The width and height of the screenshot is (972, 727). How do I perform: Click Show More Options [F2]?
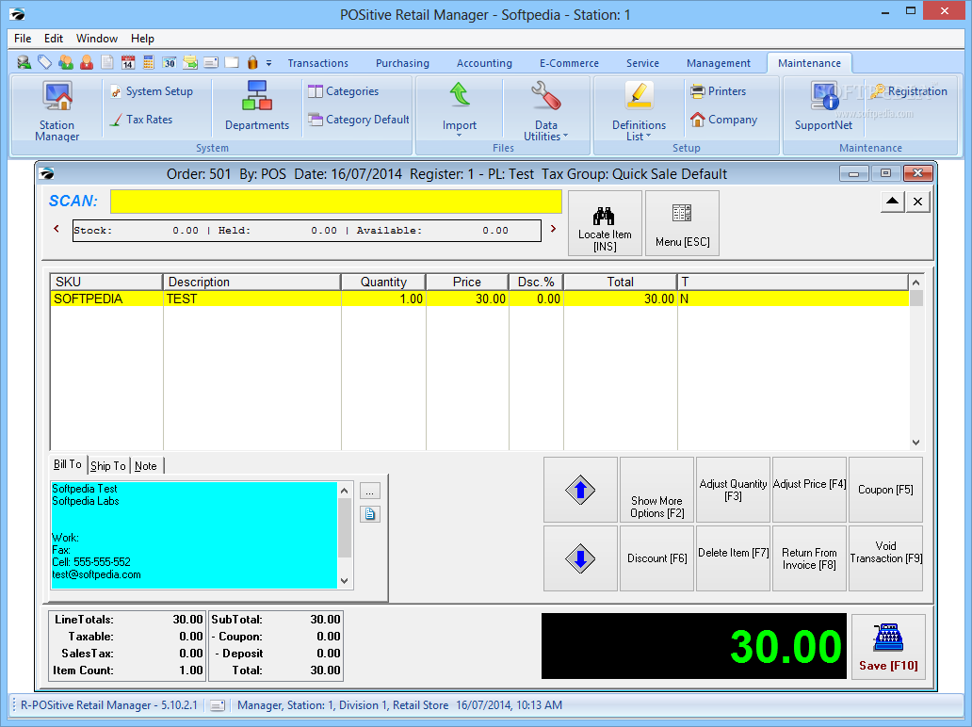point(656,490)
